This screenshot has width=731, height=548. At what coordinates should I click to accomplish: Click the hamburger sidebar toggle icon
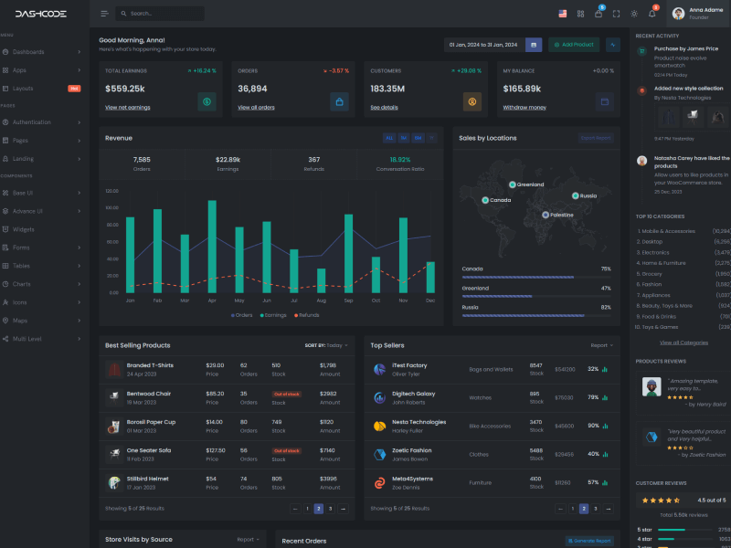[104, 14]
